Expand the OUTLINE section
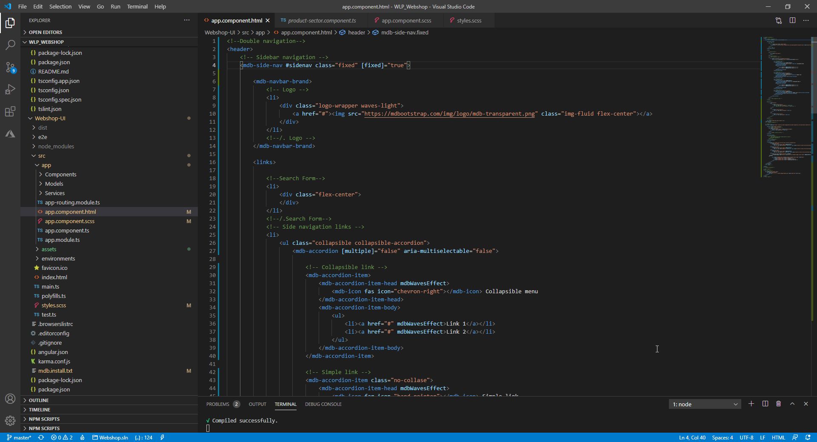817x442 pixels. coord(39,400)
